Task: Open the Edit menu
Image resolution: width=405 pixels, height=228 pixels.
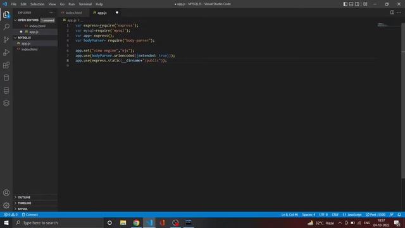Action: (23, 4)
